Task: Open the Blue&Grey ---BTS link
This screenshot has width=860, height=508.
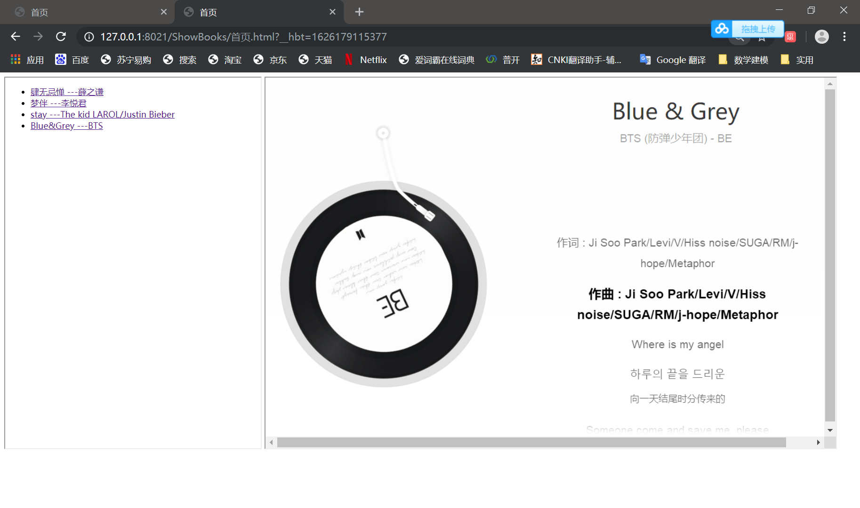Action: tap(66, 126)
